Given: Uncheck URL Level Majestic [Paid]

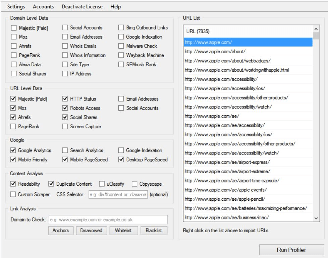Looking at the screenshot, I should (13, 99).
